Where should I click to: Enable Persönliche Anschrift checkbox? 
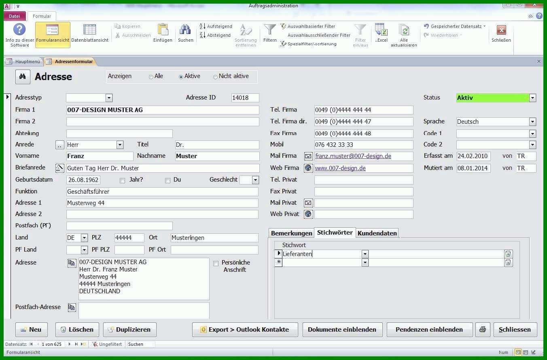[x=216, y=263]
